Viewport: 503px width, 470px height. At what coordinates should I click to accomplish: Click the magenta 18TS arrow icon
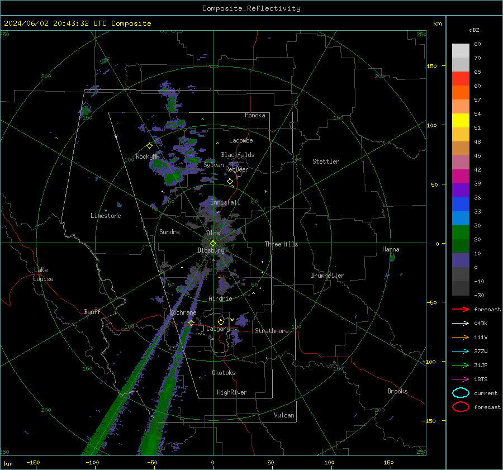tap(461, 379)
